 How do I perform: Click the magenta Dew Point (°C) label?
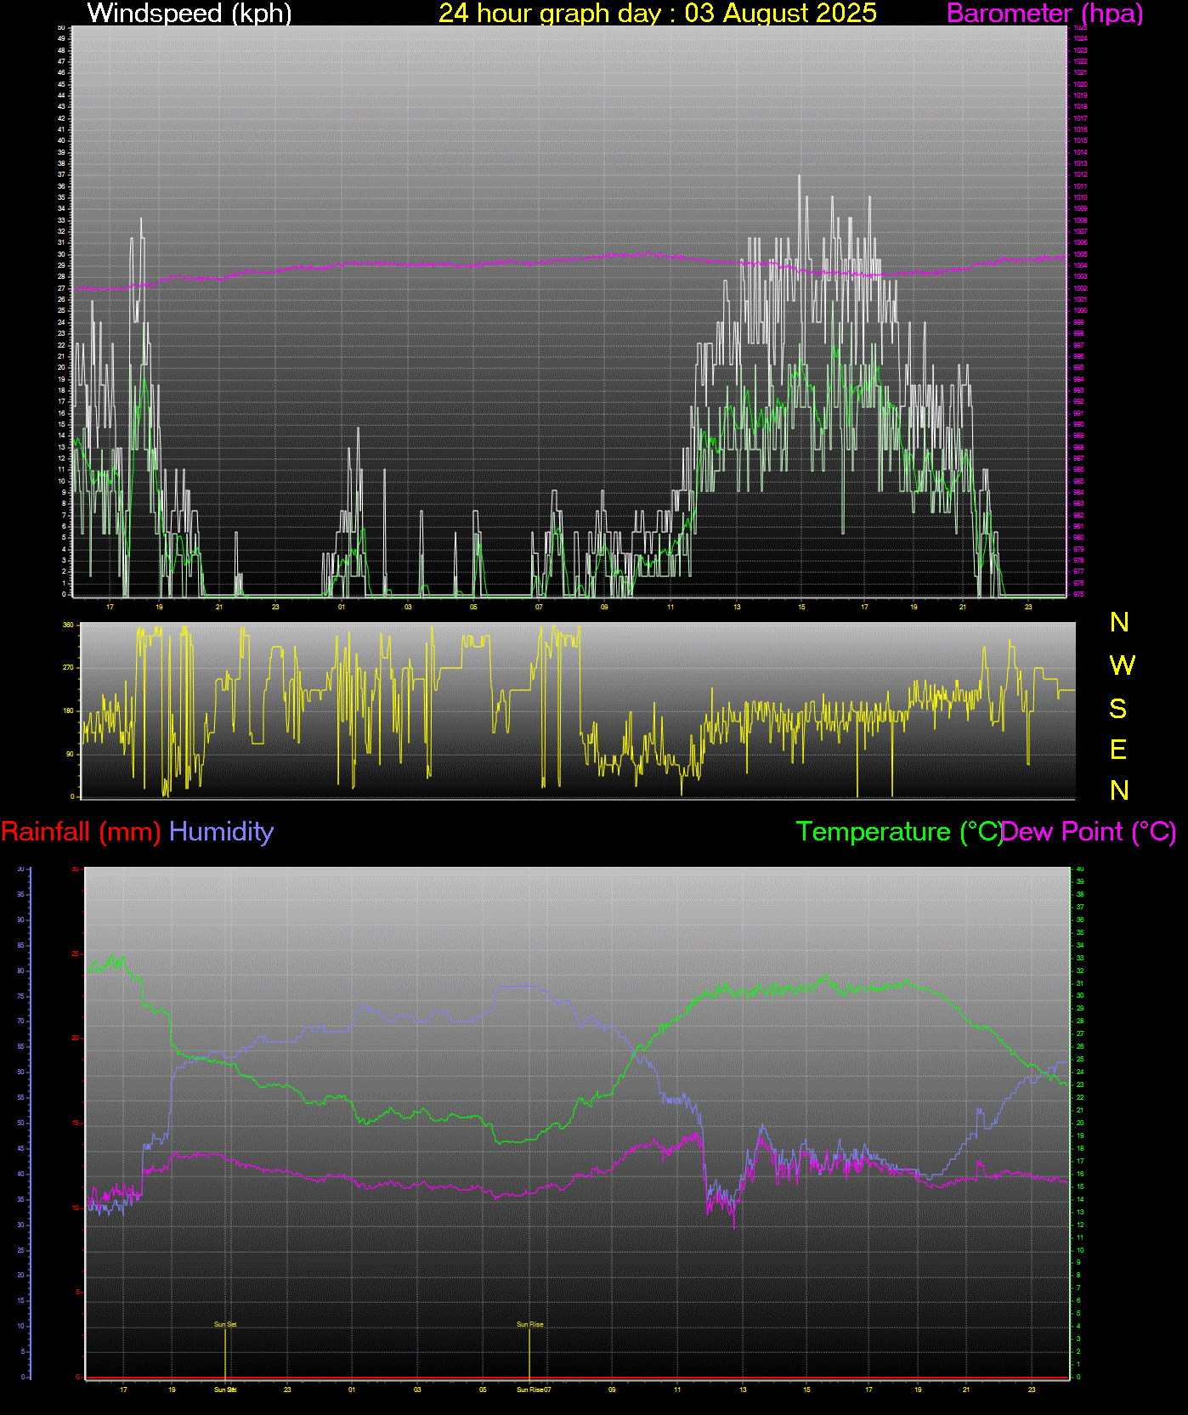(x=1089, y=831)
